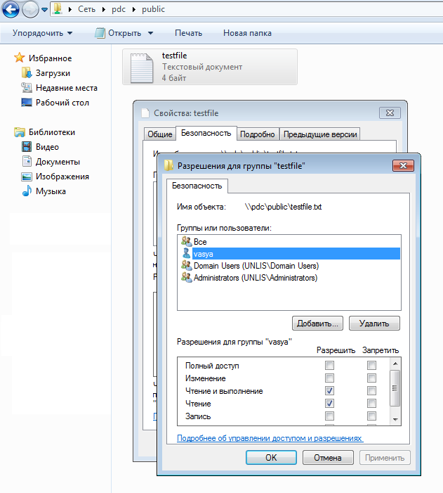Open the dropdown arrow next to Открыть
The height and width of the screenshot is (493, 443).
click(151, 33)
